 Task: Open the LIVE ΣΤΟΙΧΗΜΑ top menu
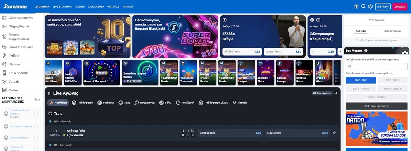(x=62, y=6)
